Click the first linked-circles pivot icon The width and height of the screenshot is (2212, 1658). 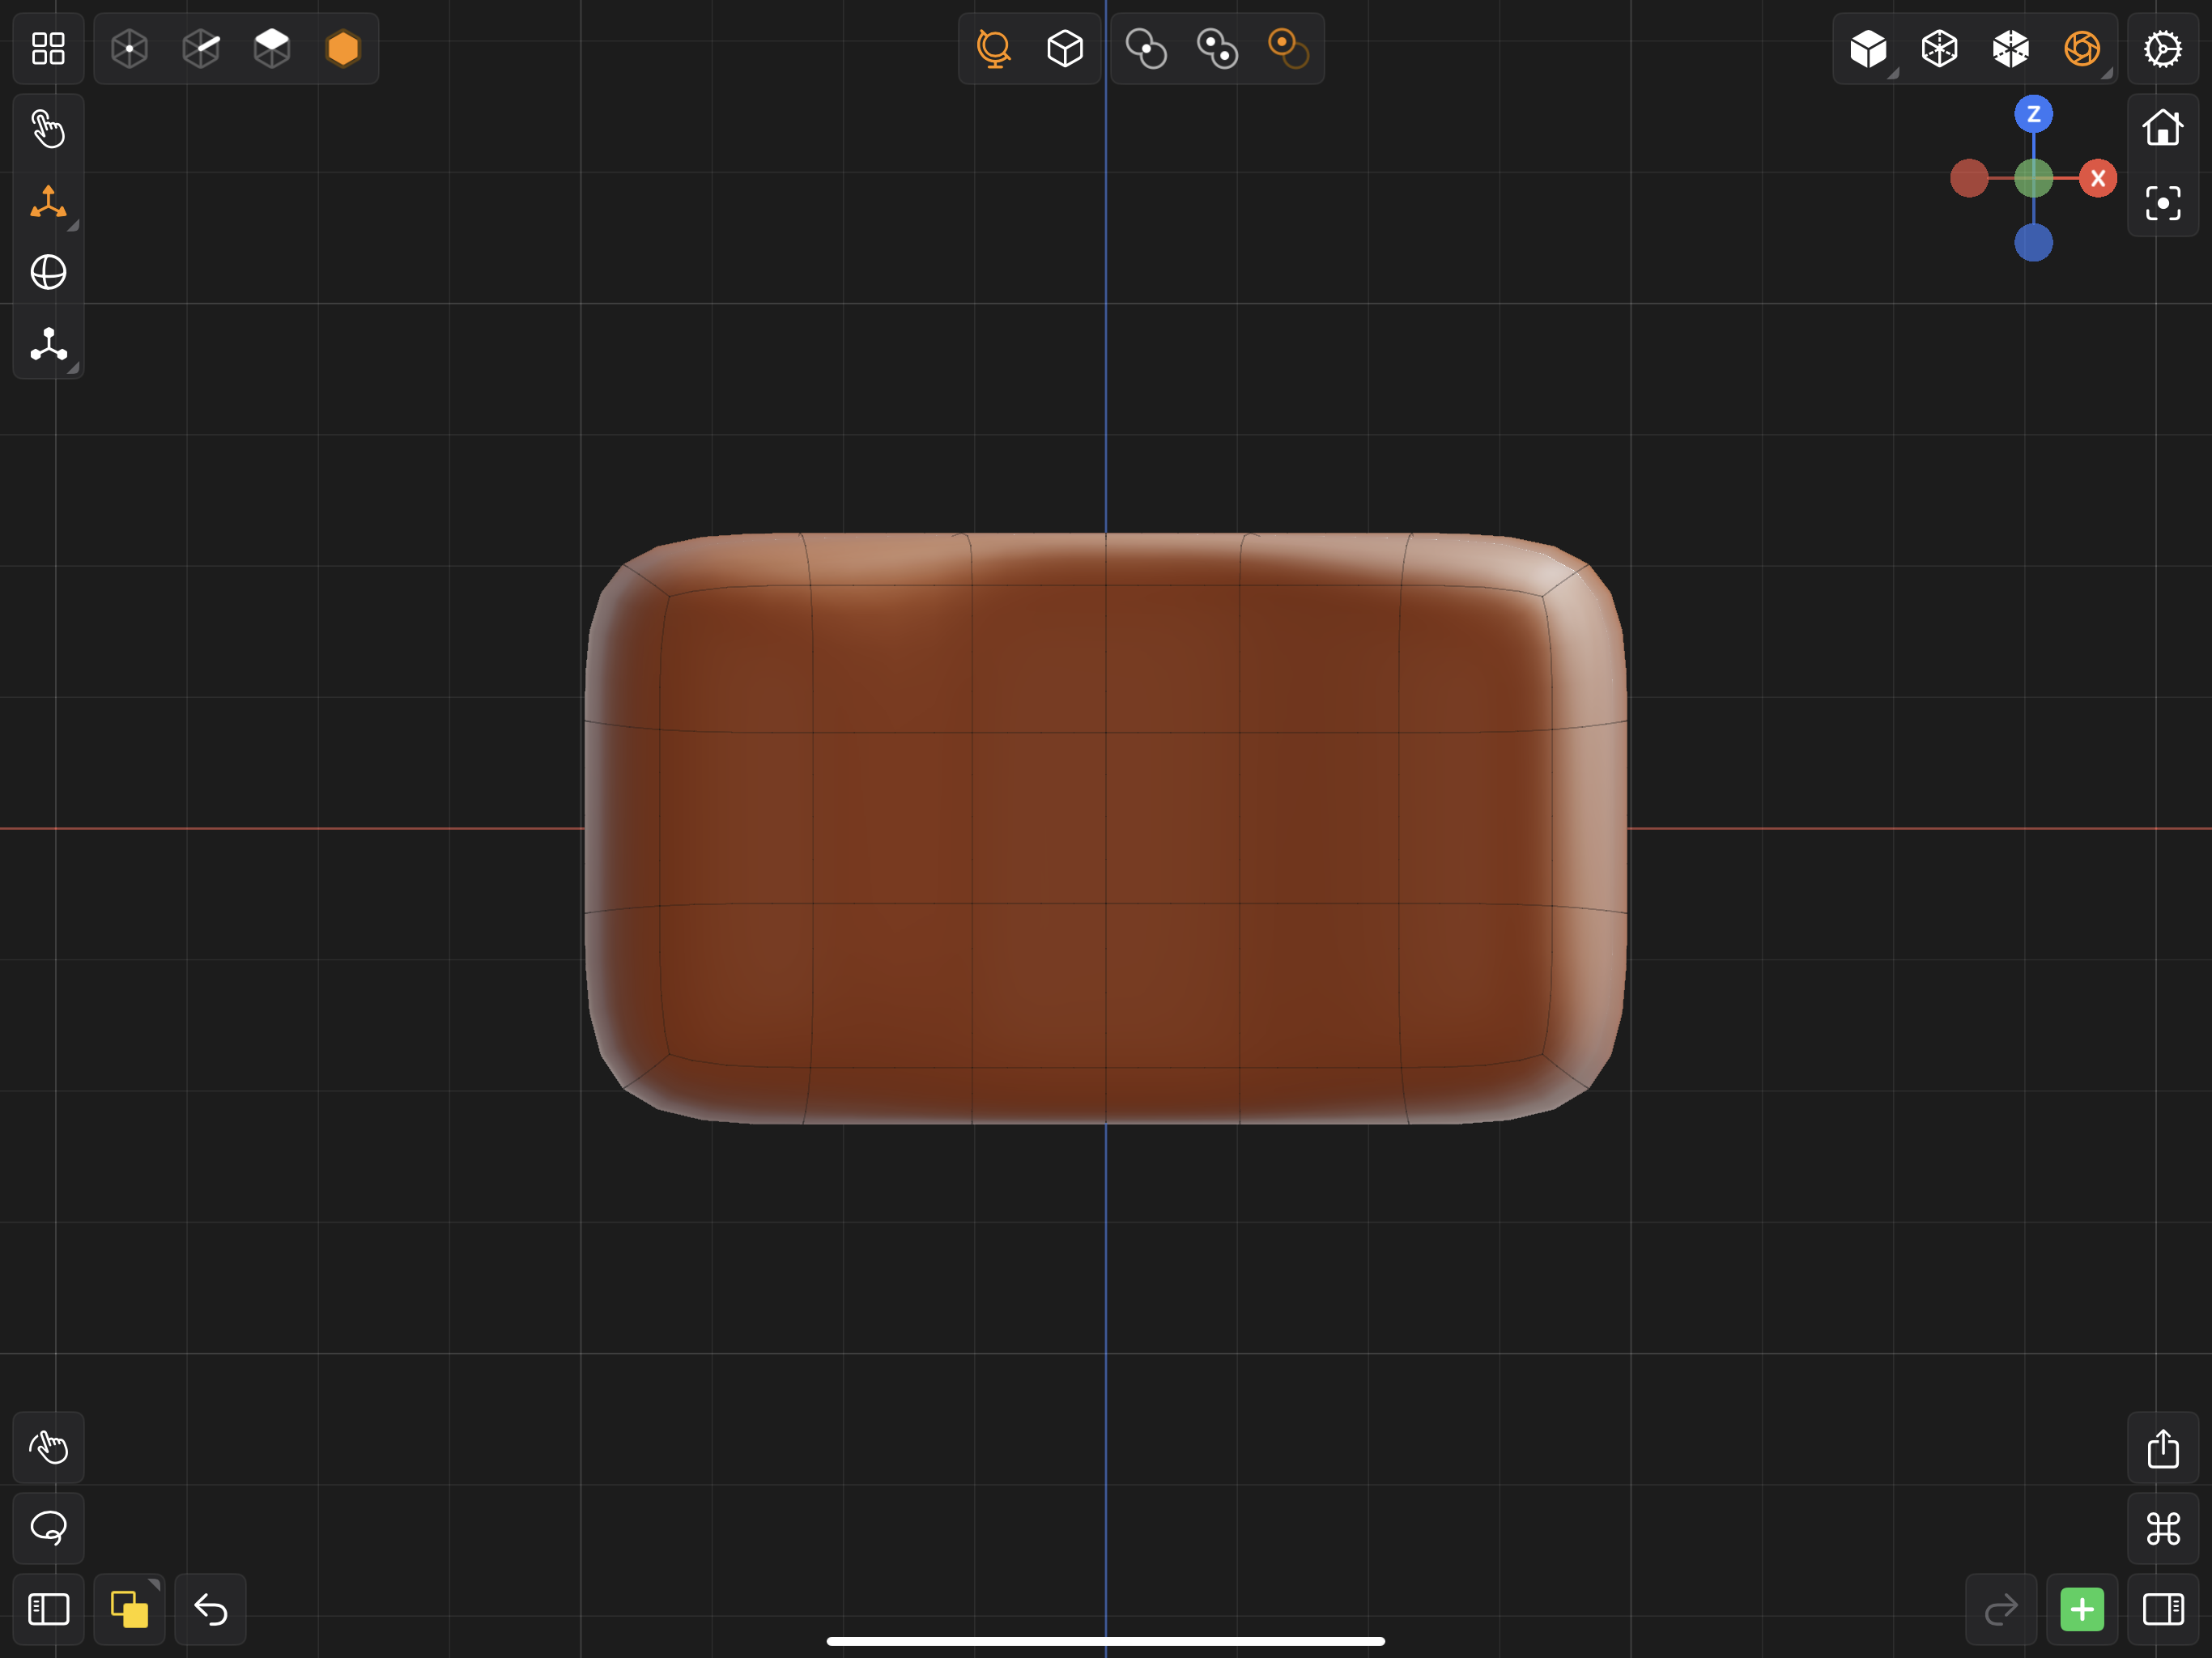pos(1146,48)
